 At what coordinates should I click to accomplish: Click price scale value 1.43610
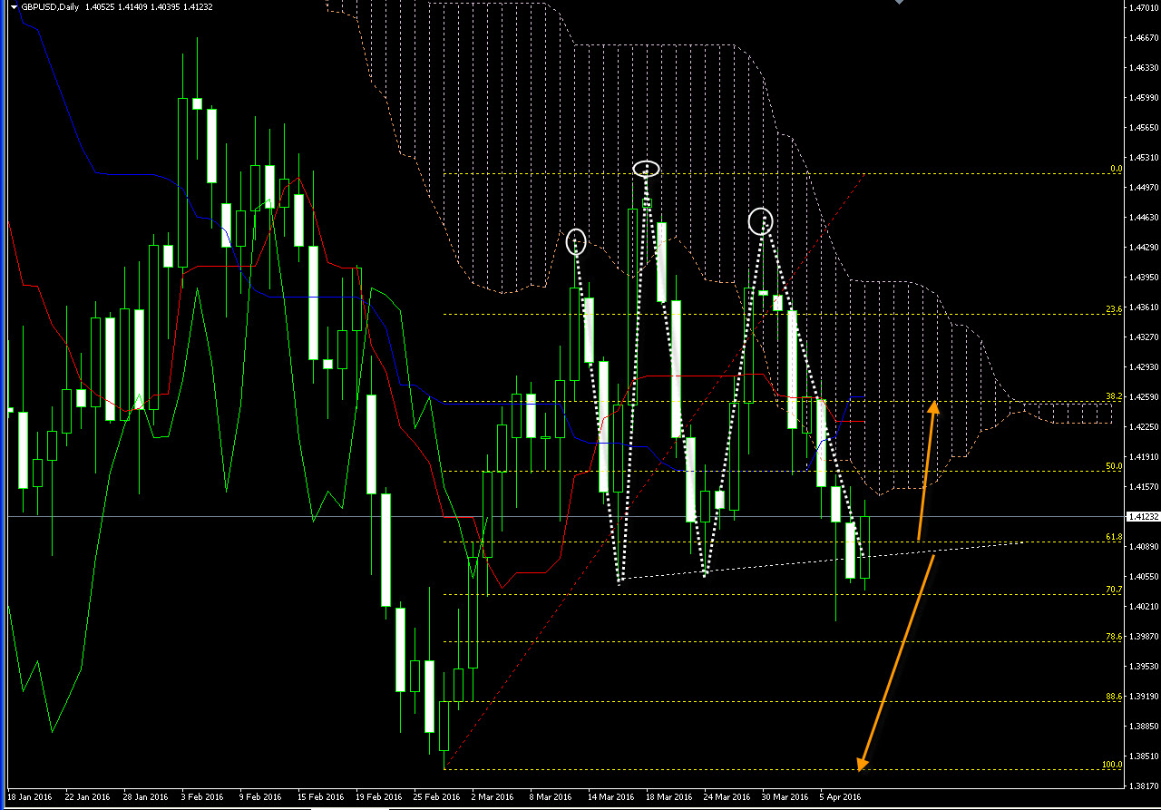(1142, 307)
